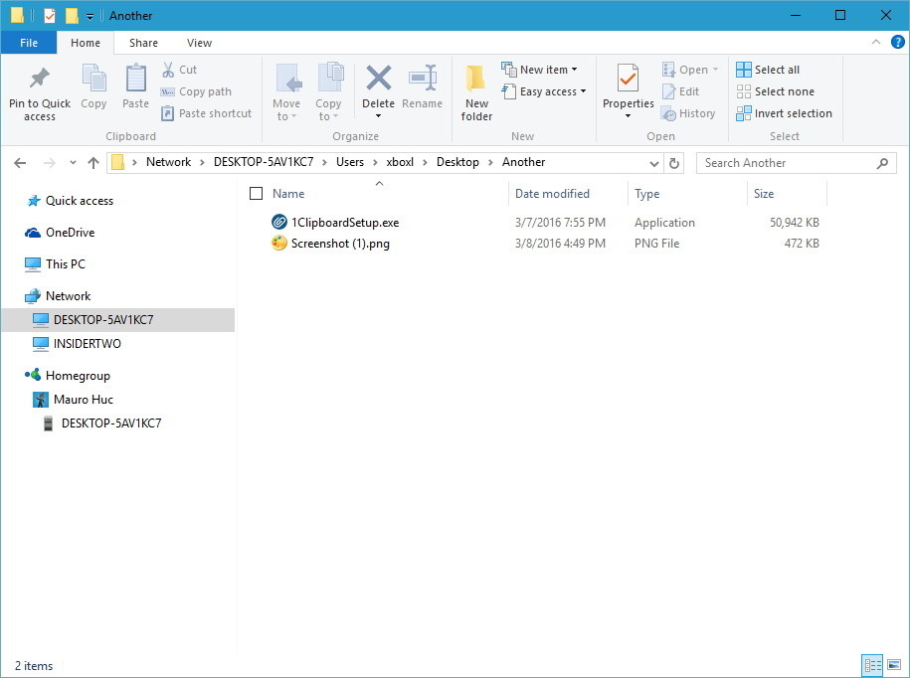Check the item selection checkbox in Name header

256,193
